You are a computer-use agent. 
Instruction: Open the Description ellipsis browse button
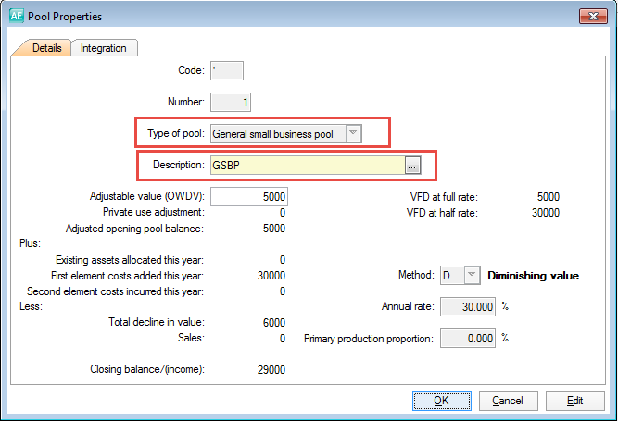coord(413,165)
